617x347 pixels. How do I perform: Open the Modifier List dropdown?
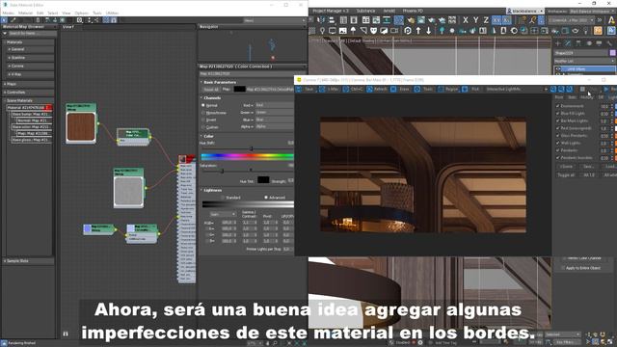584,61
